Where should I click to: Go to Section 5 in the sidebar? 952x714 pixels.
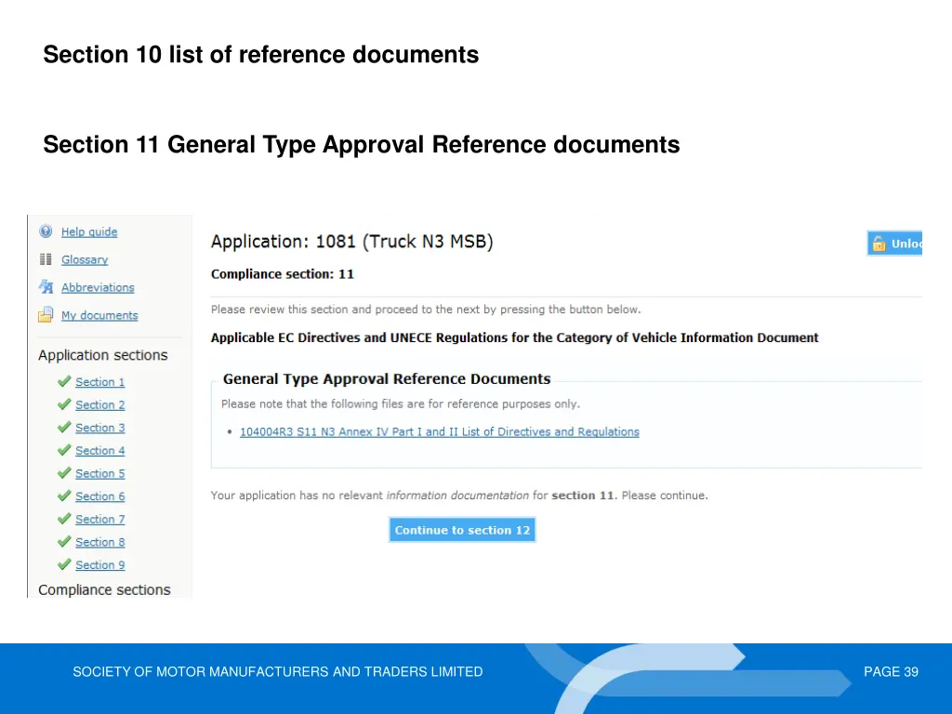point(99,473)
